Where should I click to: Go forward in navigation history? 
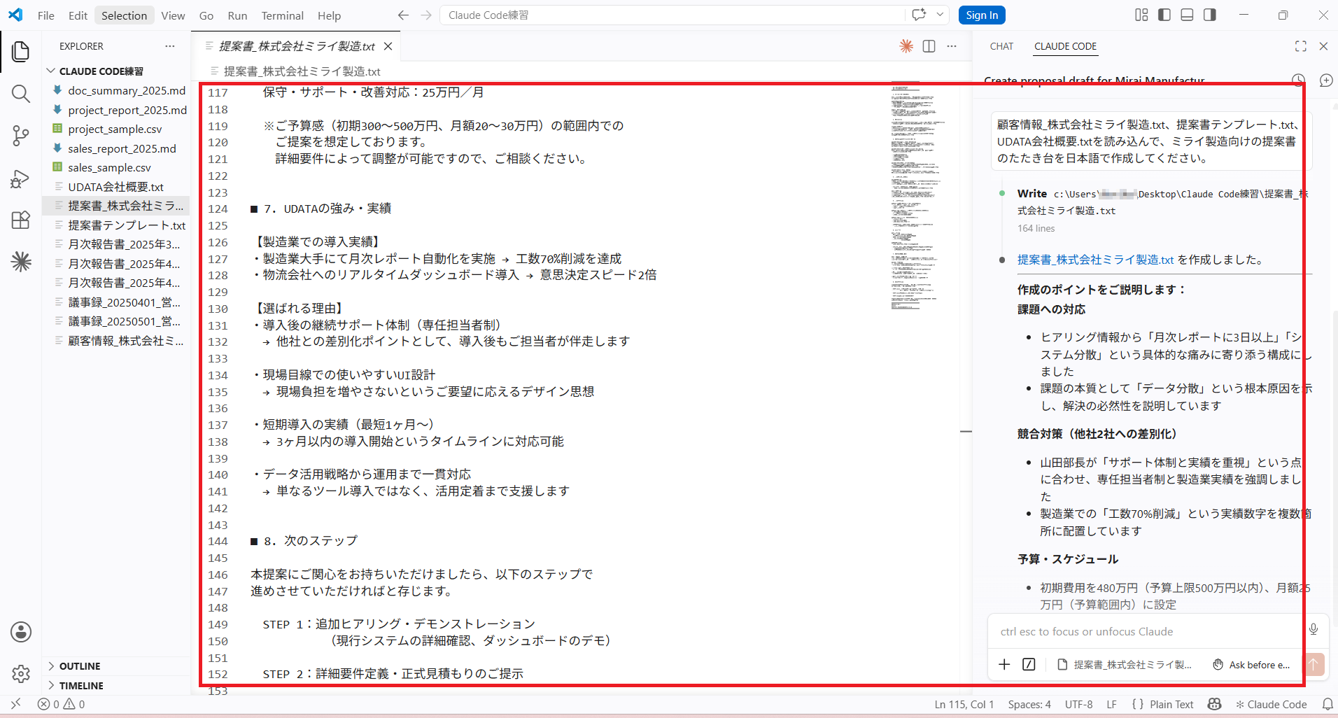(426, 15)
